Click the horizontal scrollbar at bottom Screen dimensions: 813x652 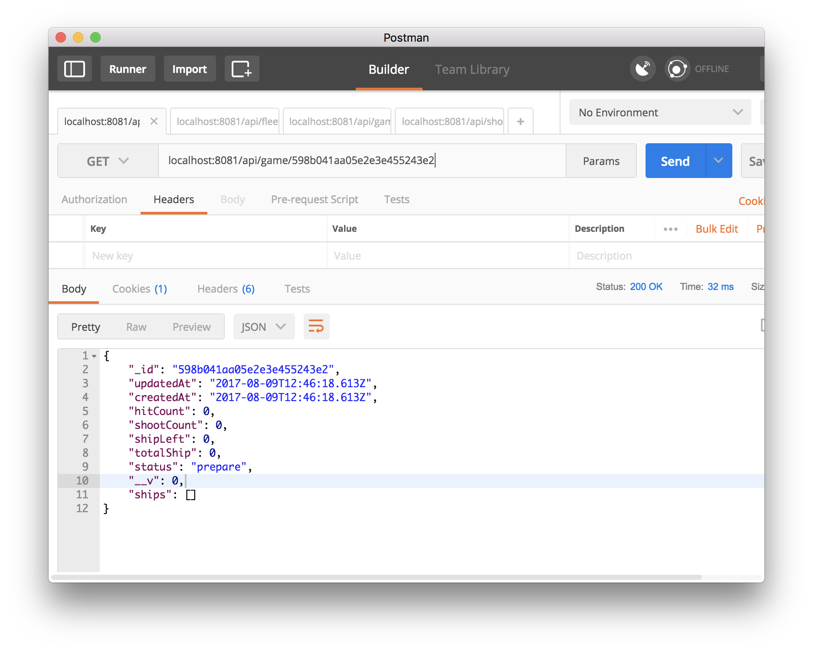tap(376, 577)
